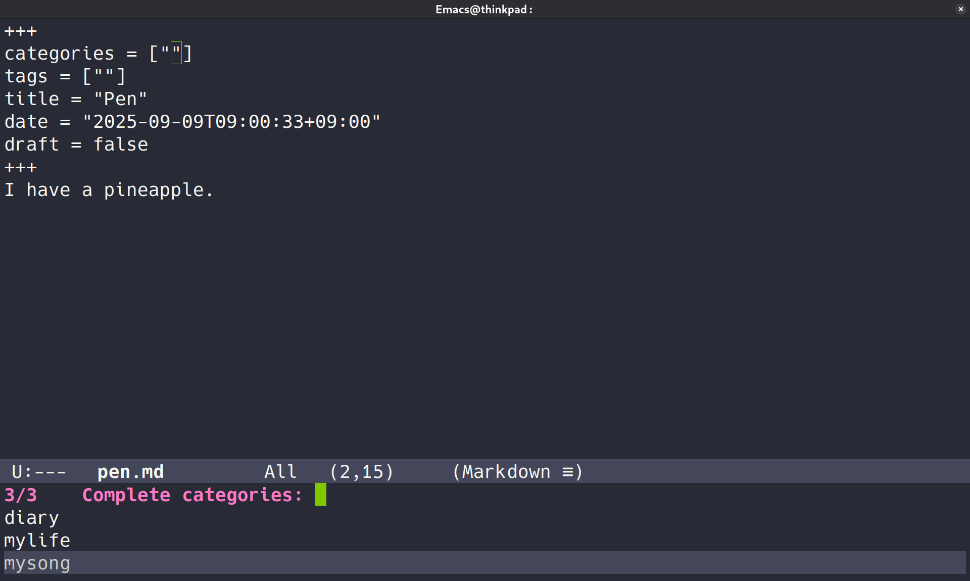Click the minor modes ≡ icon in mode line
The image size is (970, 581).
pyautogui.click(x=568, y=472)
